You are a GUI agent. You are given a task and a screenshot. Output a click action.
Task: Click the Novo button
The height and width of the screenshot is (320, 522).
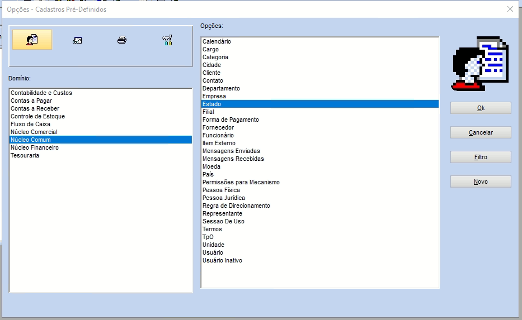pos(481,182)
